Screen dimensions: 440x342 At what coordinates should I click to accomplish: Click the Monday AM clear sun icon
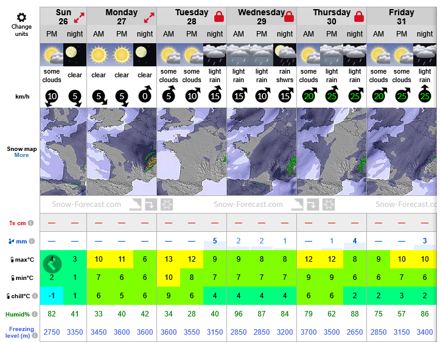pos(99,55)
